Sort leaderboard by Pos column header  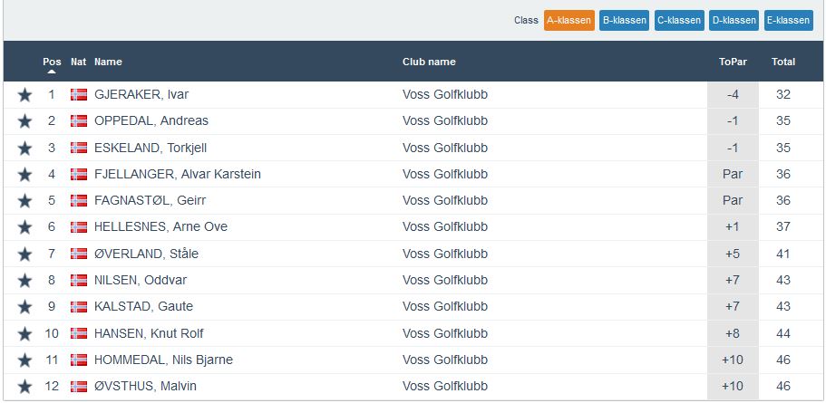[52, 62]
